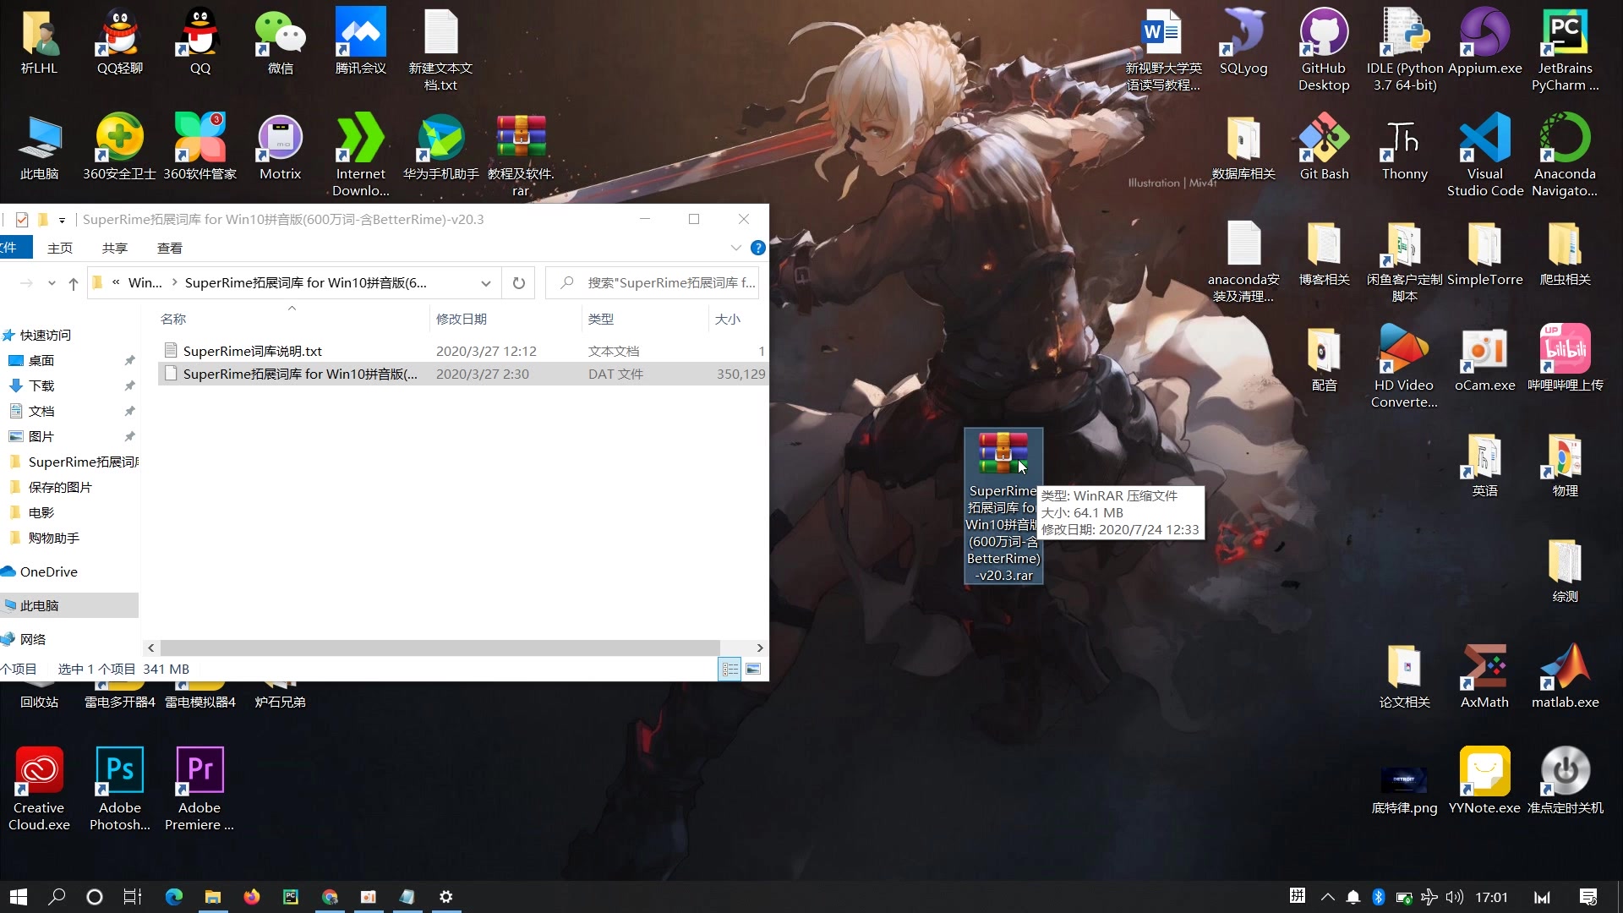Select the YYNote.exe desktop icon

[x=1484, y=780]
